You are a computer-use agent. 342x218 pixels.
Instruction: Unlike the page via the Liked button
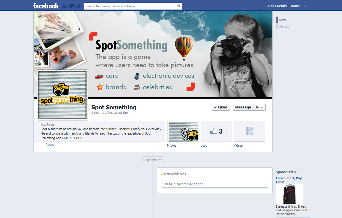click(221, 107)
